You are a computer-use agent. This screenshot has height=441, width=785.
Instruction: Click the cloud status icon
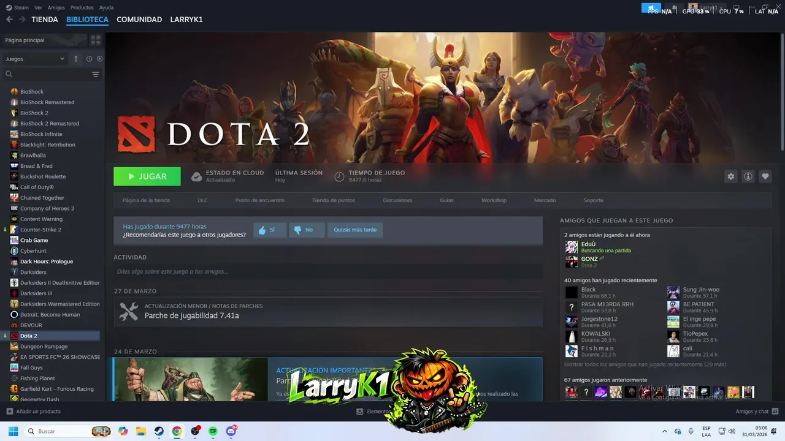click(x=196, y=176)
